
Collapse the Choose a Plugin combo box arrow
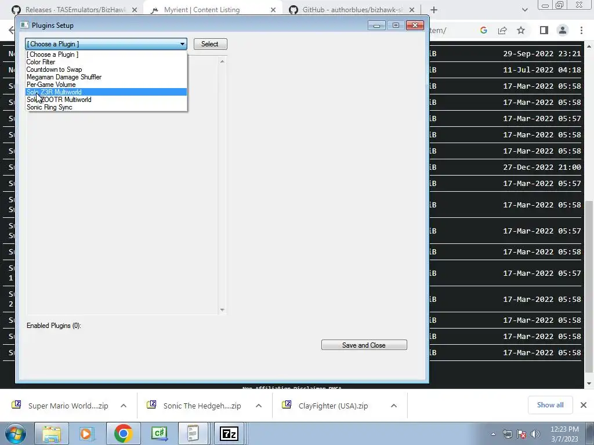[x=182, y=44]
